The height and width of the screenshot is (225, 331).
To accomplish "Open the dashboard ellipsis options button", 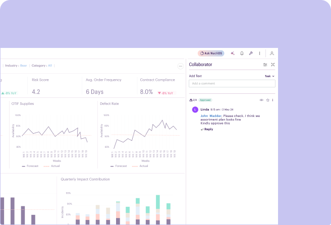I will pos(180,66).
